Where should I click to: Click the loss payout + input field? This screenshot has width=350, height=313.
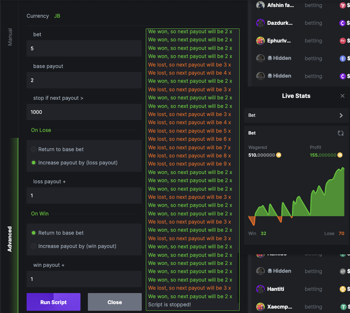click(84, 195)
